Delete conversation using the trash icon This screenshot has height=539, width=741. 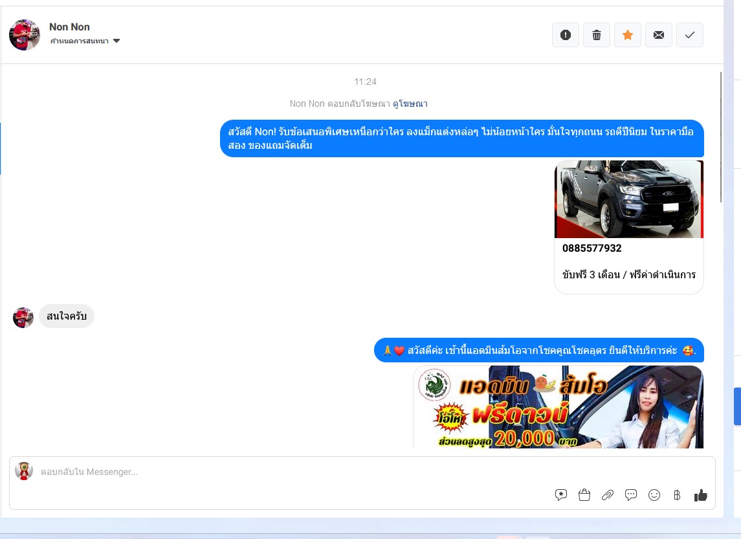(x=597, y=35)
